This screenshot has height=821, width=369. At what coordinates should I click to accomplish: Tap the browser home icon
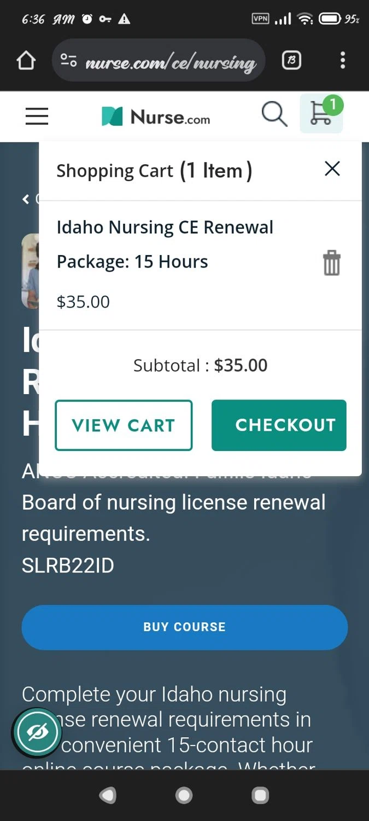tap(26, 61)
